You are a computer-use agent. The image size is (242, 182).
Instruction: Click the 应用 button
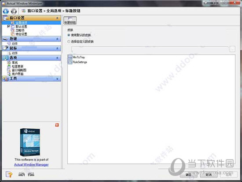coord(229,175)
